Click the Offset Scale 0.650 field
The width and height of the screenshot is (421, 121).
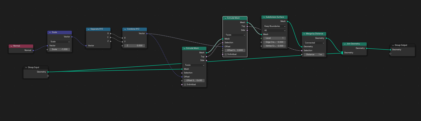click(194, 81)
